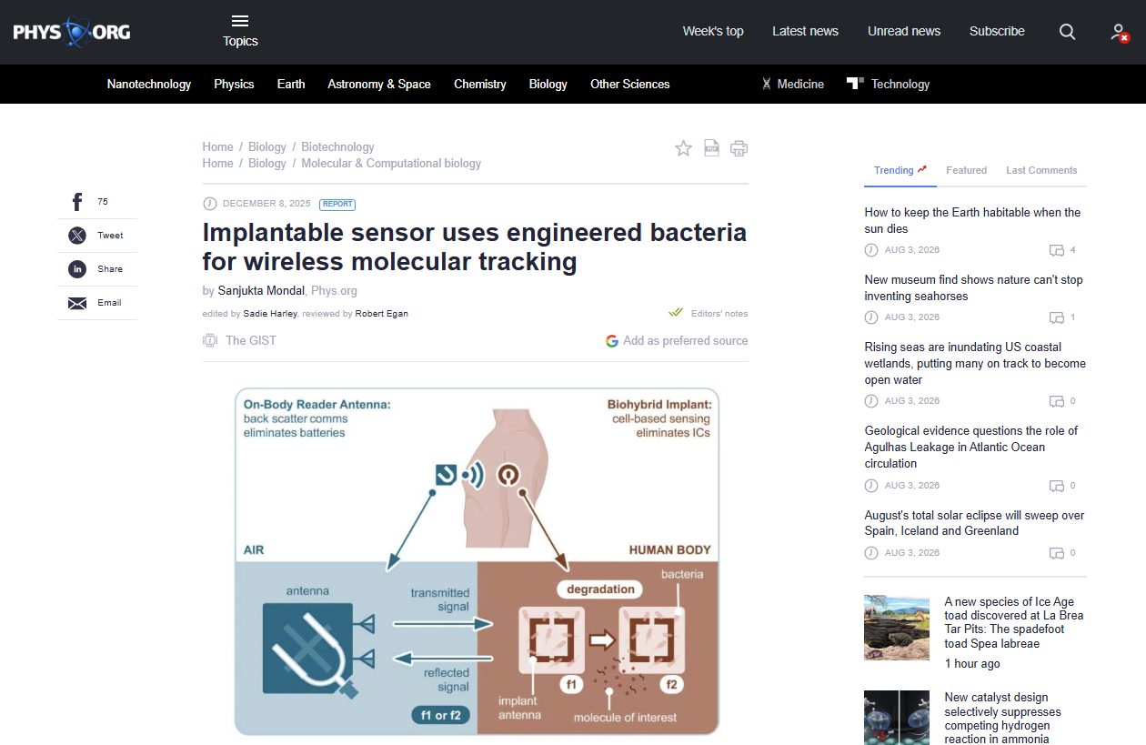
Task: Share via the LinkedIn icon
Action: (x=77, y=269)
